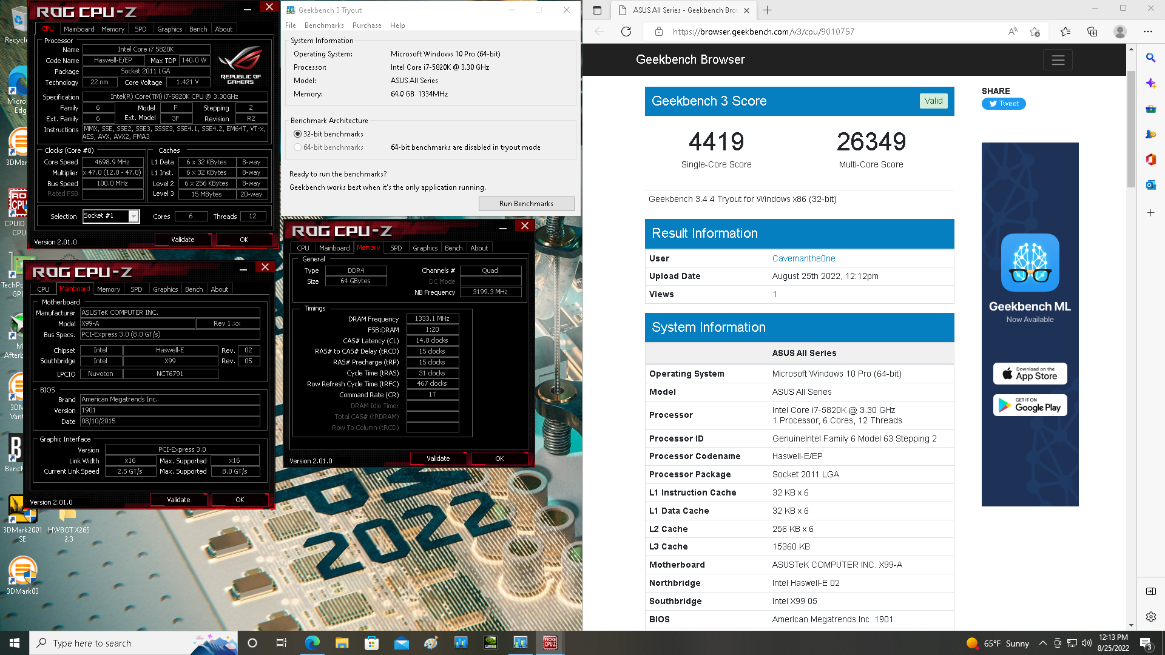Open Mail app from taskbar
Viewport: 1165px width, 655px height.
click(401, 643)
